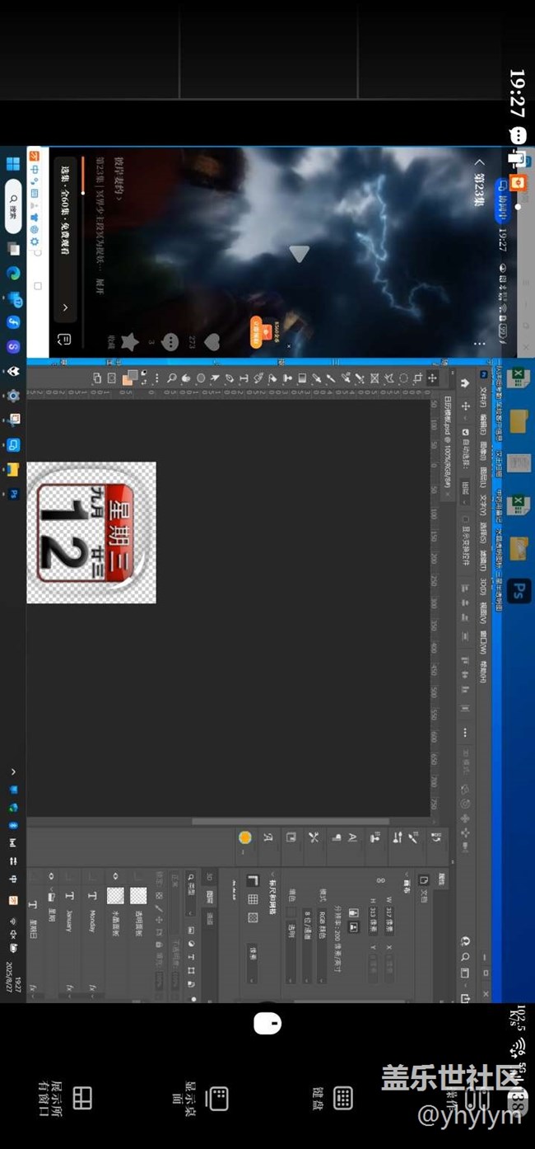Screen dimensions: 535x1149
Task: Open Settings gear on Windows taskbar
Action: pos(13,396)
